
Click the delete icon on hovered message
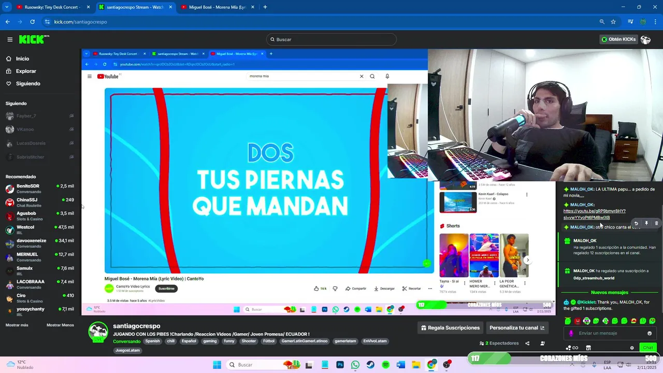(656, 223)
